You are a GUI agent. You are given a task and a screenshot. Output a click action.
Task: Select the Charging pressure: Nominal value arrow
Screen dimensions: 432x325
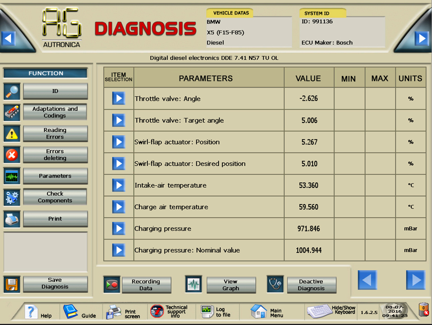118,250
